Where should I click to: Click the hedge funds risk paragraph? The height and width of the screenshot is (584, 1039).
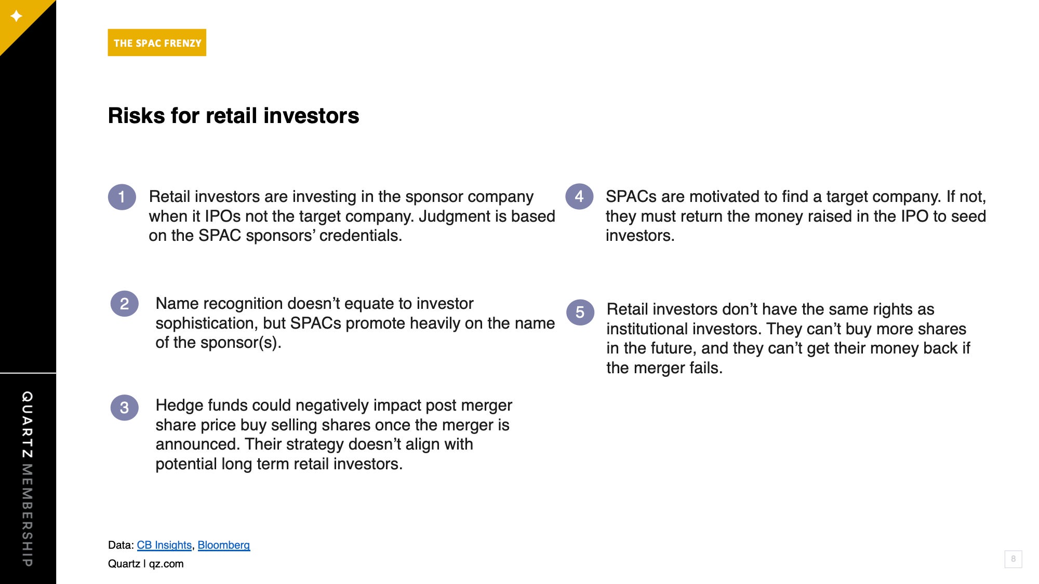[x=334, y=434]
